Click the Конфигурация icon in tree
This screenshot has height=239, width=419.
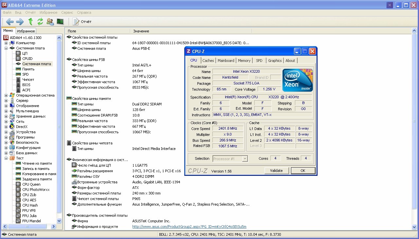[12, 148]
